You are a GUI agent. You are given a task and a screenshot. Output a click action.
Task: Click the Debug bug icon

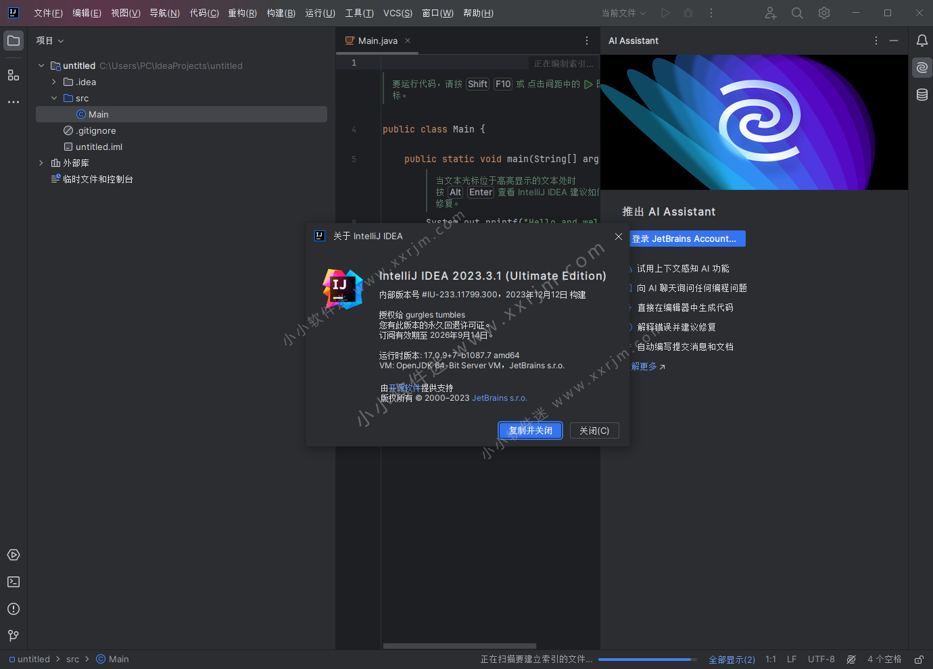[x=688, y=13]
